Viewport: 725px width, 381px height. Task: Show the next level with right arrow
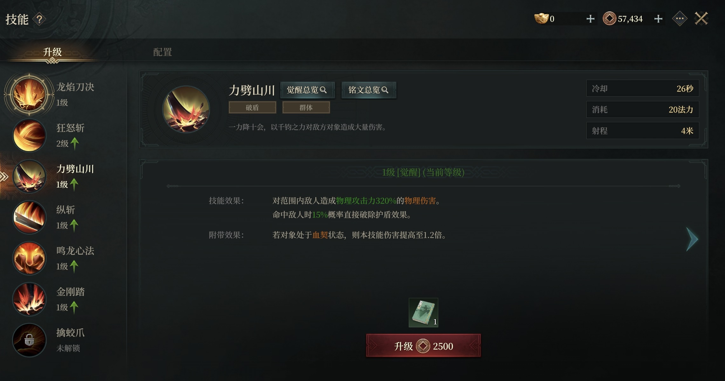[692, 239]
